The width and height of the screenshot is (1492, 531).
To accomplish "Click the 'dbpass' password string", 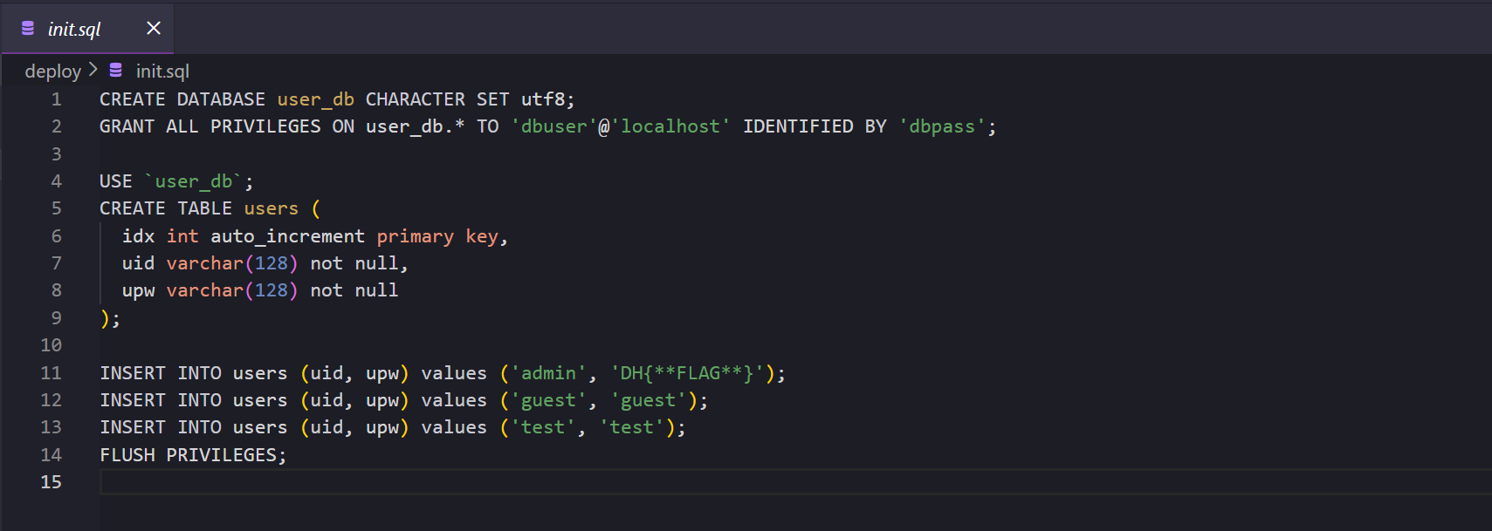I will [x=942, y=126].
